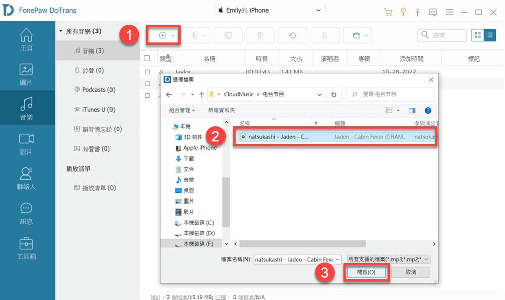Open the 組合管理 dropdown

182,110
